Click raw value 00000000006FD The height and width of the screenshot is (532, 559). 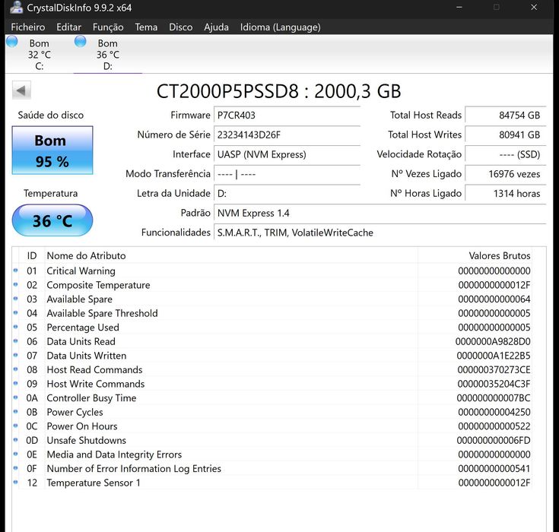click(494, 441)
